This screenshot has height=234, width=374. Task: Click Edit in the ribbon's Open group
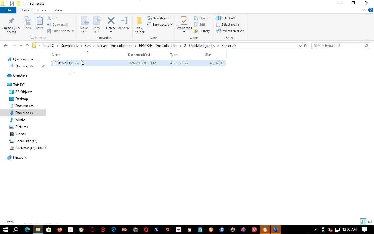(x=200, y=25)
